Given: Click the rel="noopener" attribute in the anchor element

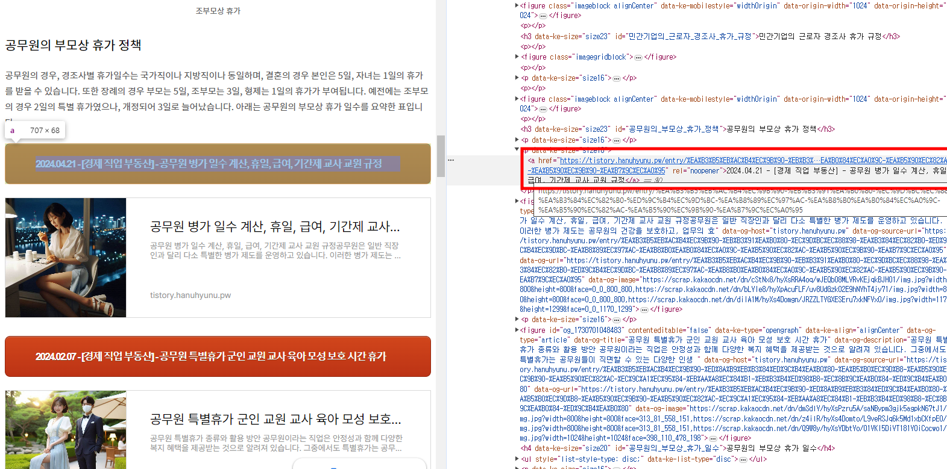Looking at the screenshot, I should (696, 171).
